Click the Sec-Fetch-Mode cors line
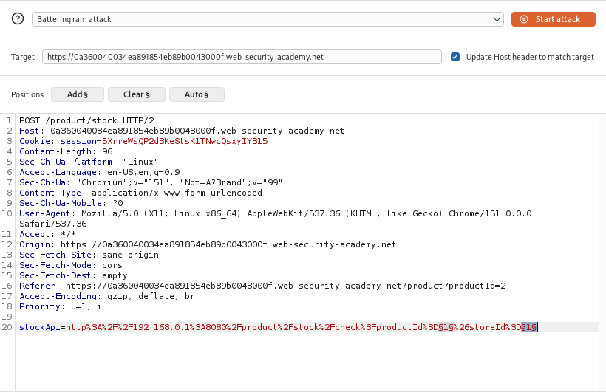Viewport: 606px width, 392px height. point(71,265)
